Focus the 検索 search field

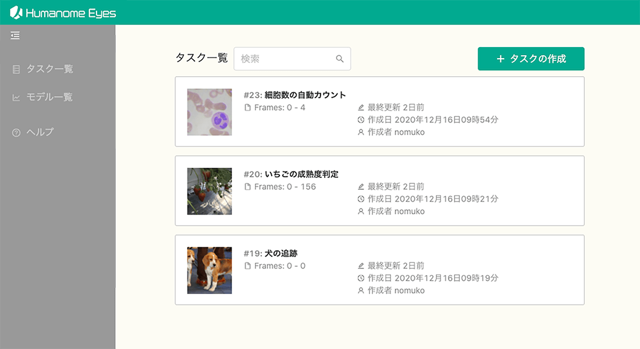pos(292,59)
